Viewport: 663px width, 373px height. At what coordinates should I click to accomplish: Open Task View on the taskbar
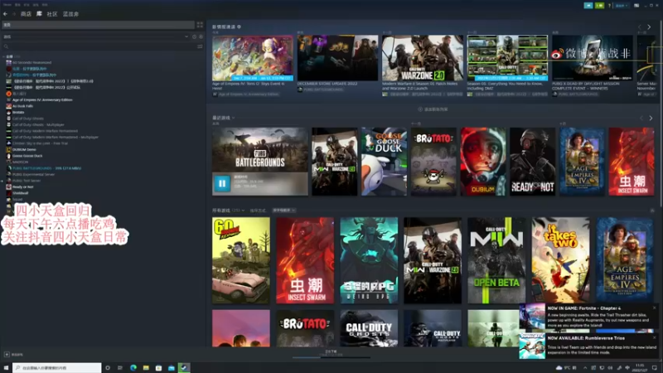[x=120, y=368]
